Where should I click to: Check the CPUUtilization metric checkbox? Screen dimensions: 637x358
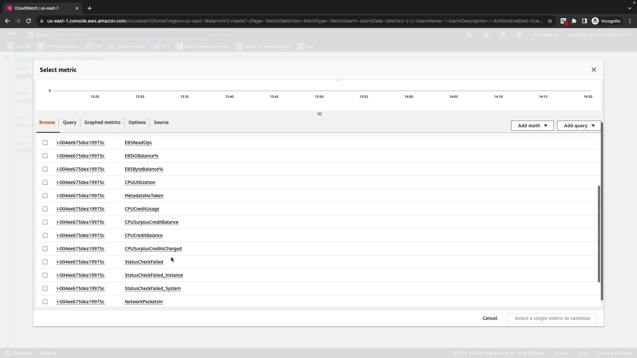[45, 182]
